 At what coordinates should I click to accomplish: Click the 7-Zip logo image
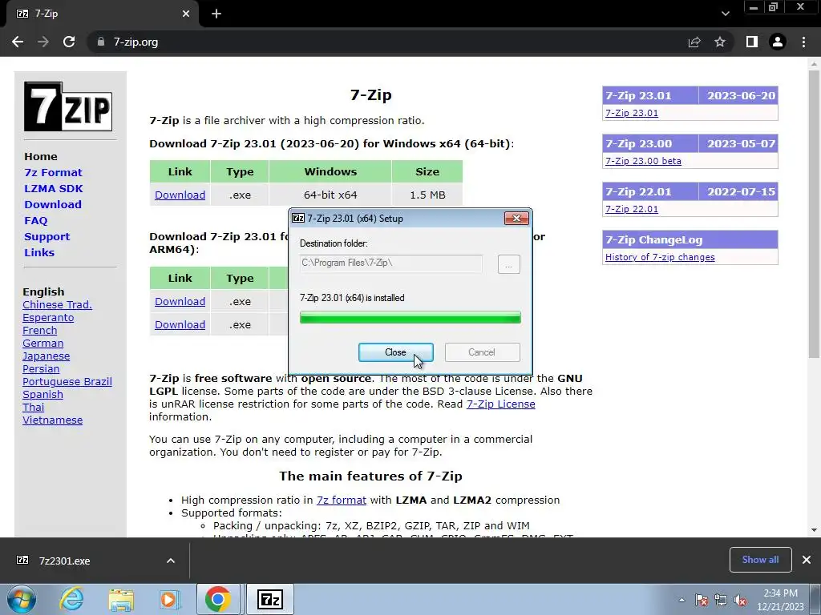tap(68, 107)
